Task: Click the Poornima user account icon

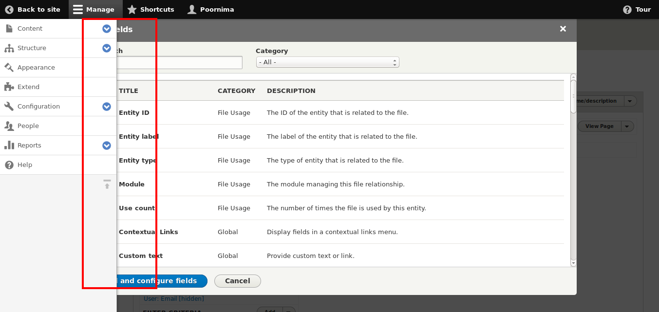Action: tap(191, 9)
